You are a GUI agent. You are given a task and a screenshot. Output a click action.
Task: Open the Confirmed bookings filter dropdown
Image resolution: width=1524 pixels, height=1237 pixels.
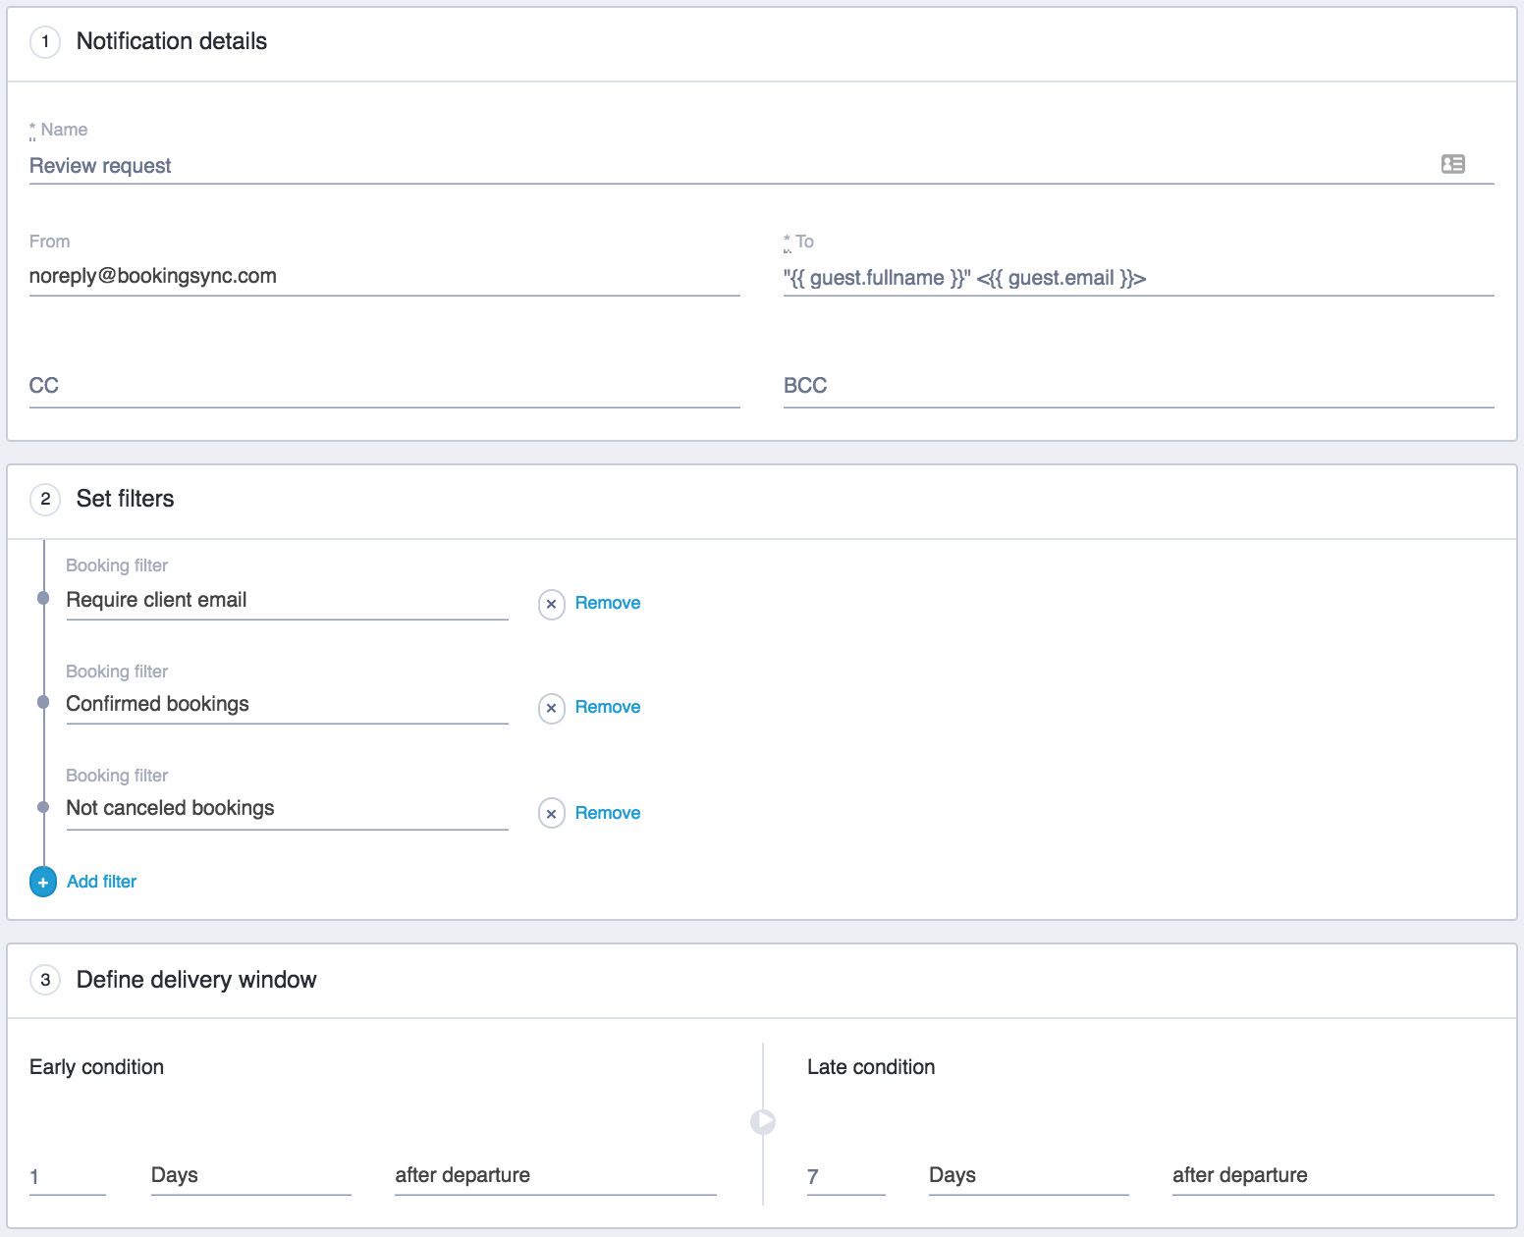(286, 704)
